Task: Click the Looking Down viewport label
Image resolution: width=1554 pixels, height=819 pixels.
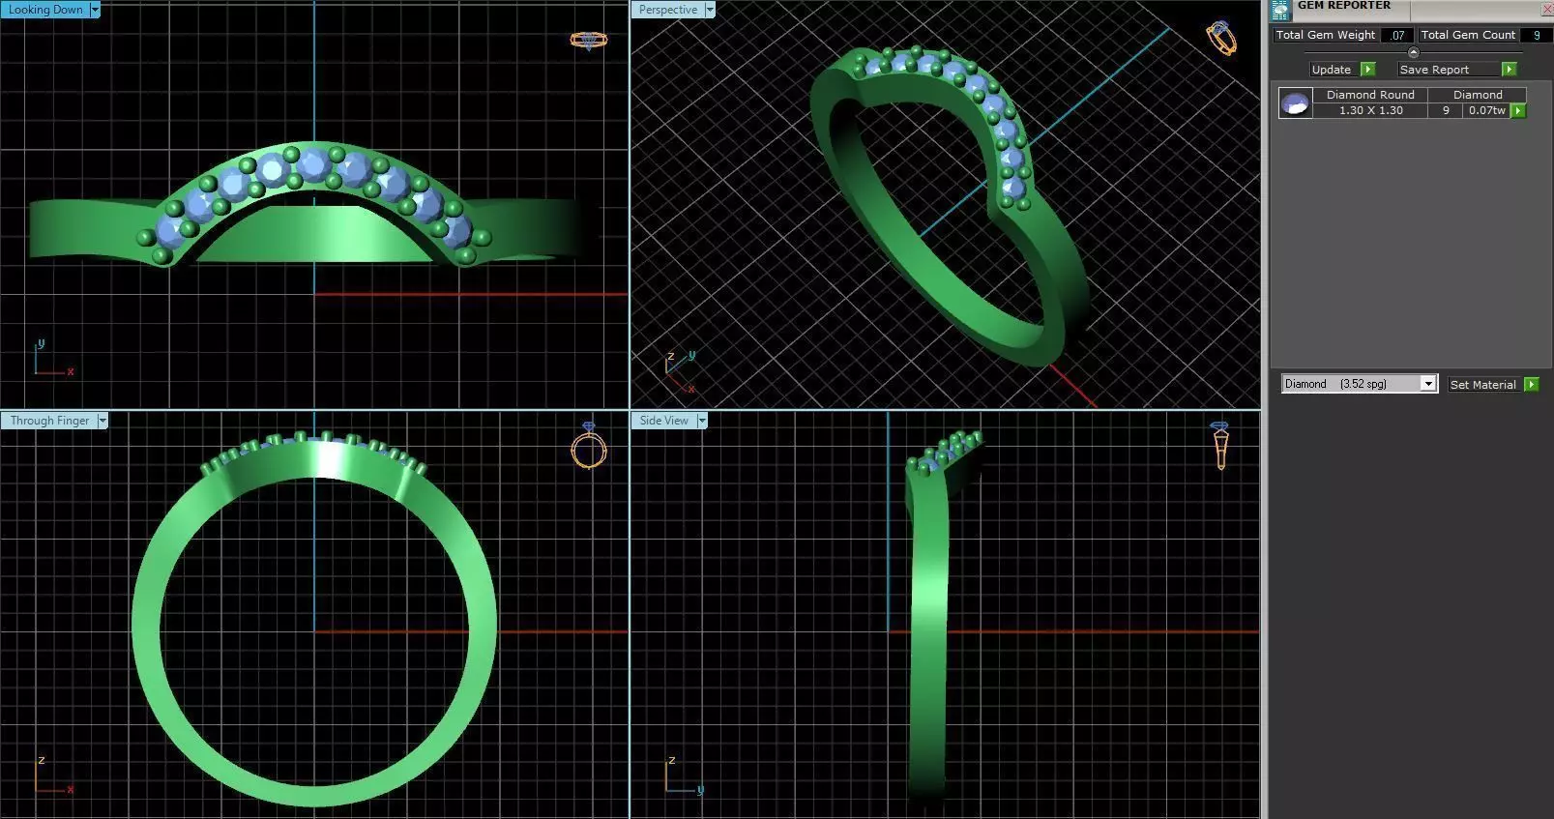Action: [x=45, y=10]
